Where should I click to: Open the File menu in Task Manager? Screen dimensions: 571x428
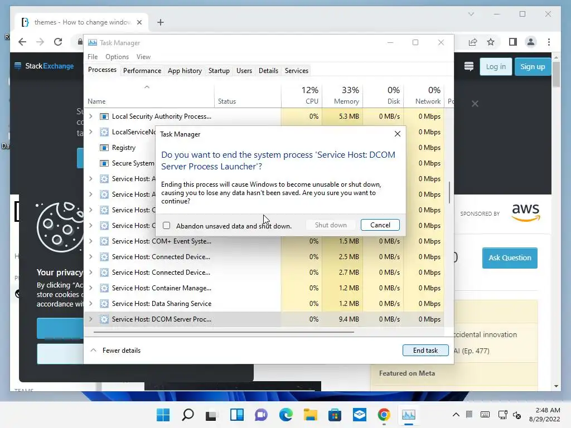(x=93, y=57)
